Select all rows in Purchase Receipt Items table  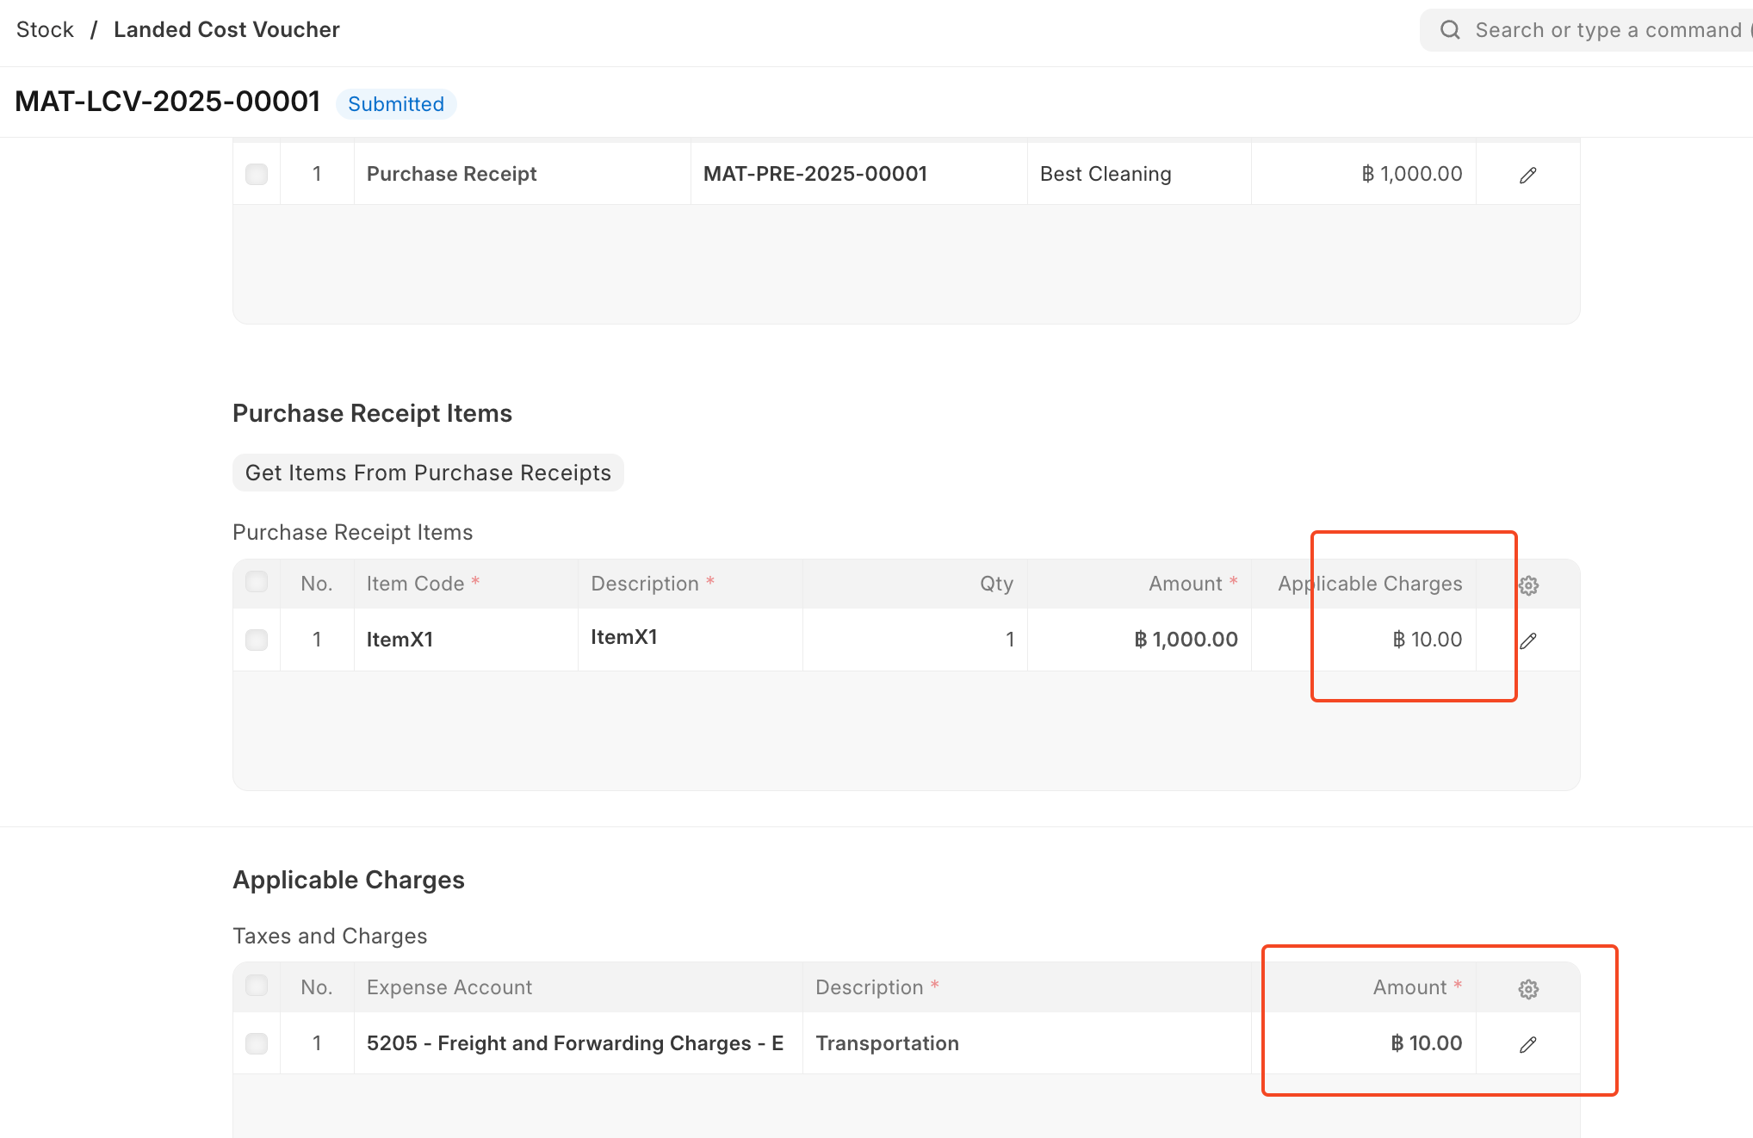click(257, 582)
